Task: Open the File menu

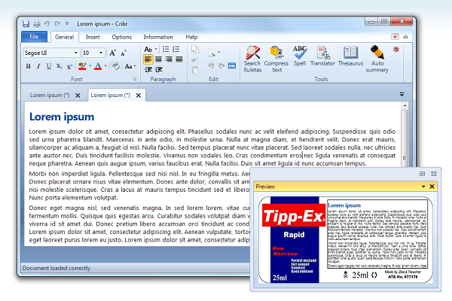Action: coord(35,36)
